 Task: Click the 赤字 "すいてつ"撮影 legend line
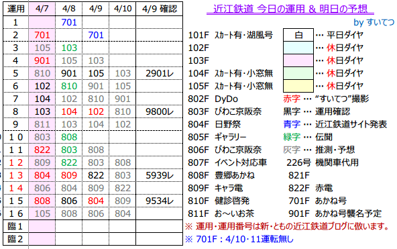[326, 99]
